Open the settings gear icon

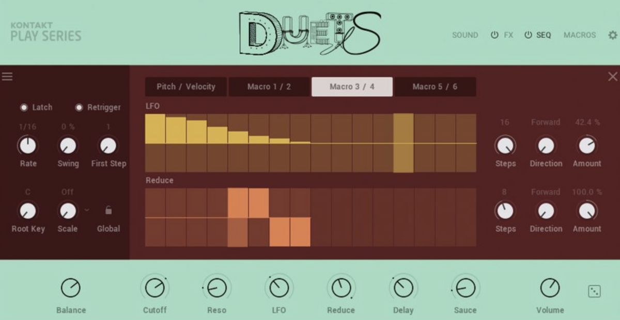click(613, 35)
